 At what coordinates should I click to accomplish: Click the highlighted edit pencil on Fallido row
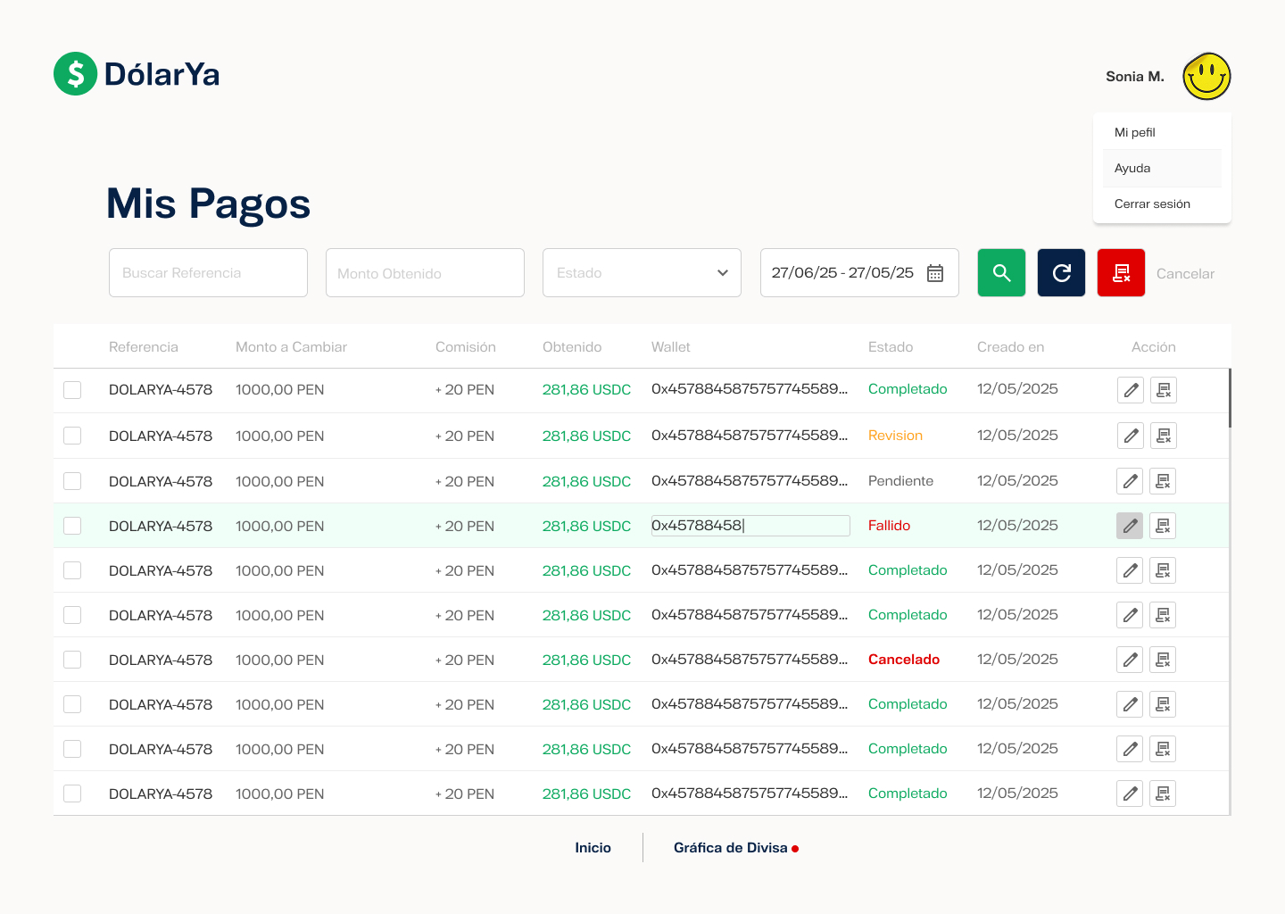click(1130, 526)
